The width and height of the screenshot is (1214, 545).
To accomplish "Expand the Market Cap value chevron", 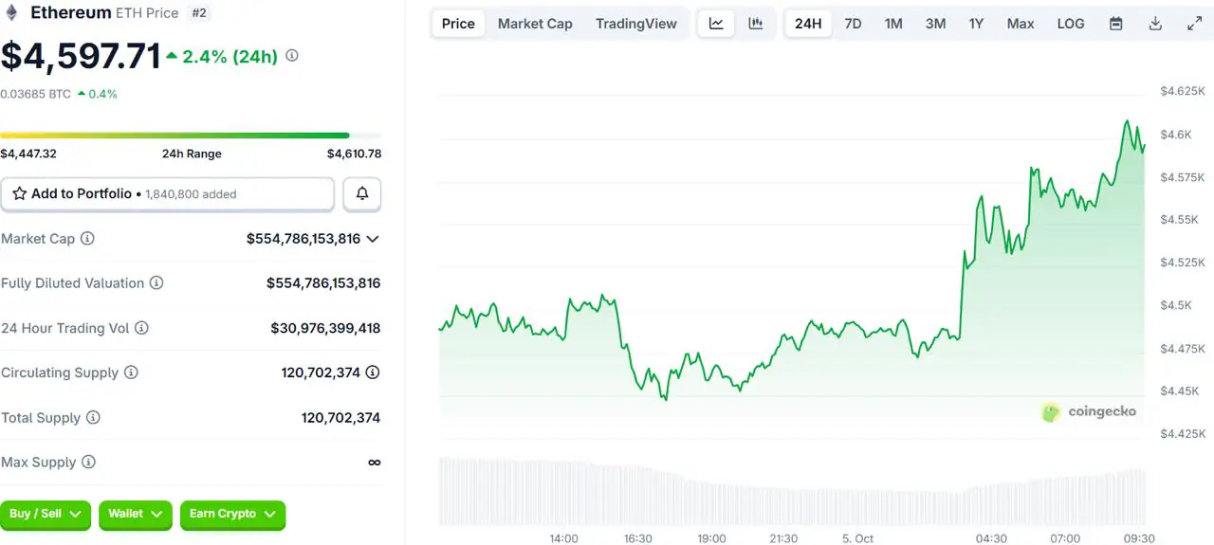I will (373, 239).
